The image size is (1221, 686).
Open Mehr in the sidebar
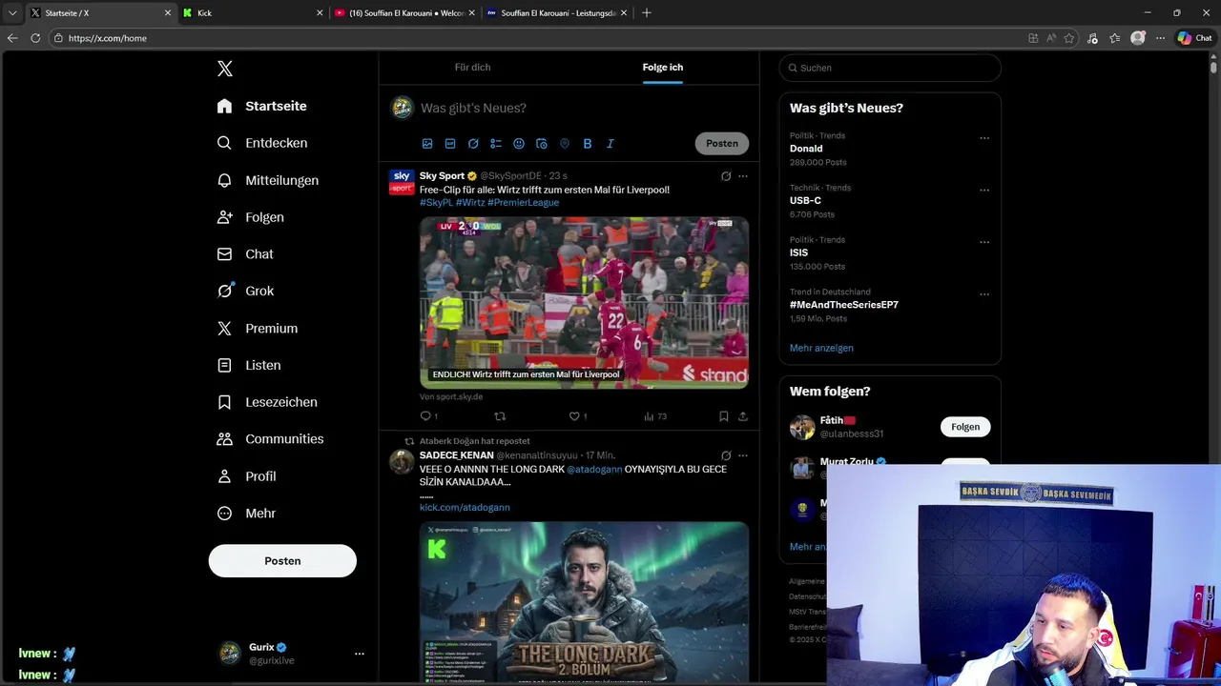pos(246,514)
